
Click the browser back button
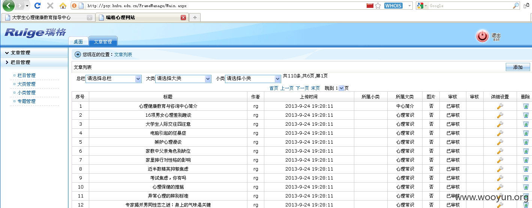click(8, 6)
